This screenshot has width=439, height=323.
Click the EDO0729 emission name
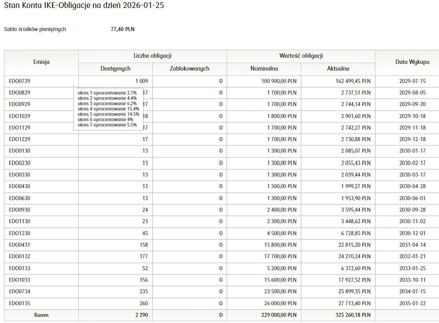coord(20,81)
